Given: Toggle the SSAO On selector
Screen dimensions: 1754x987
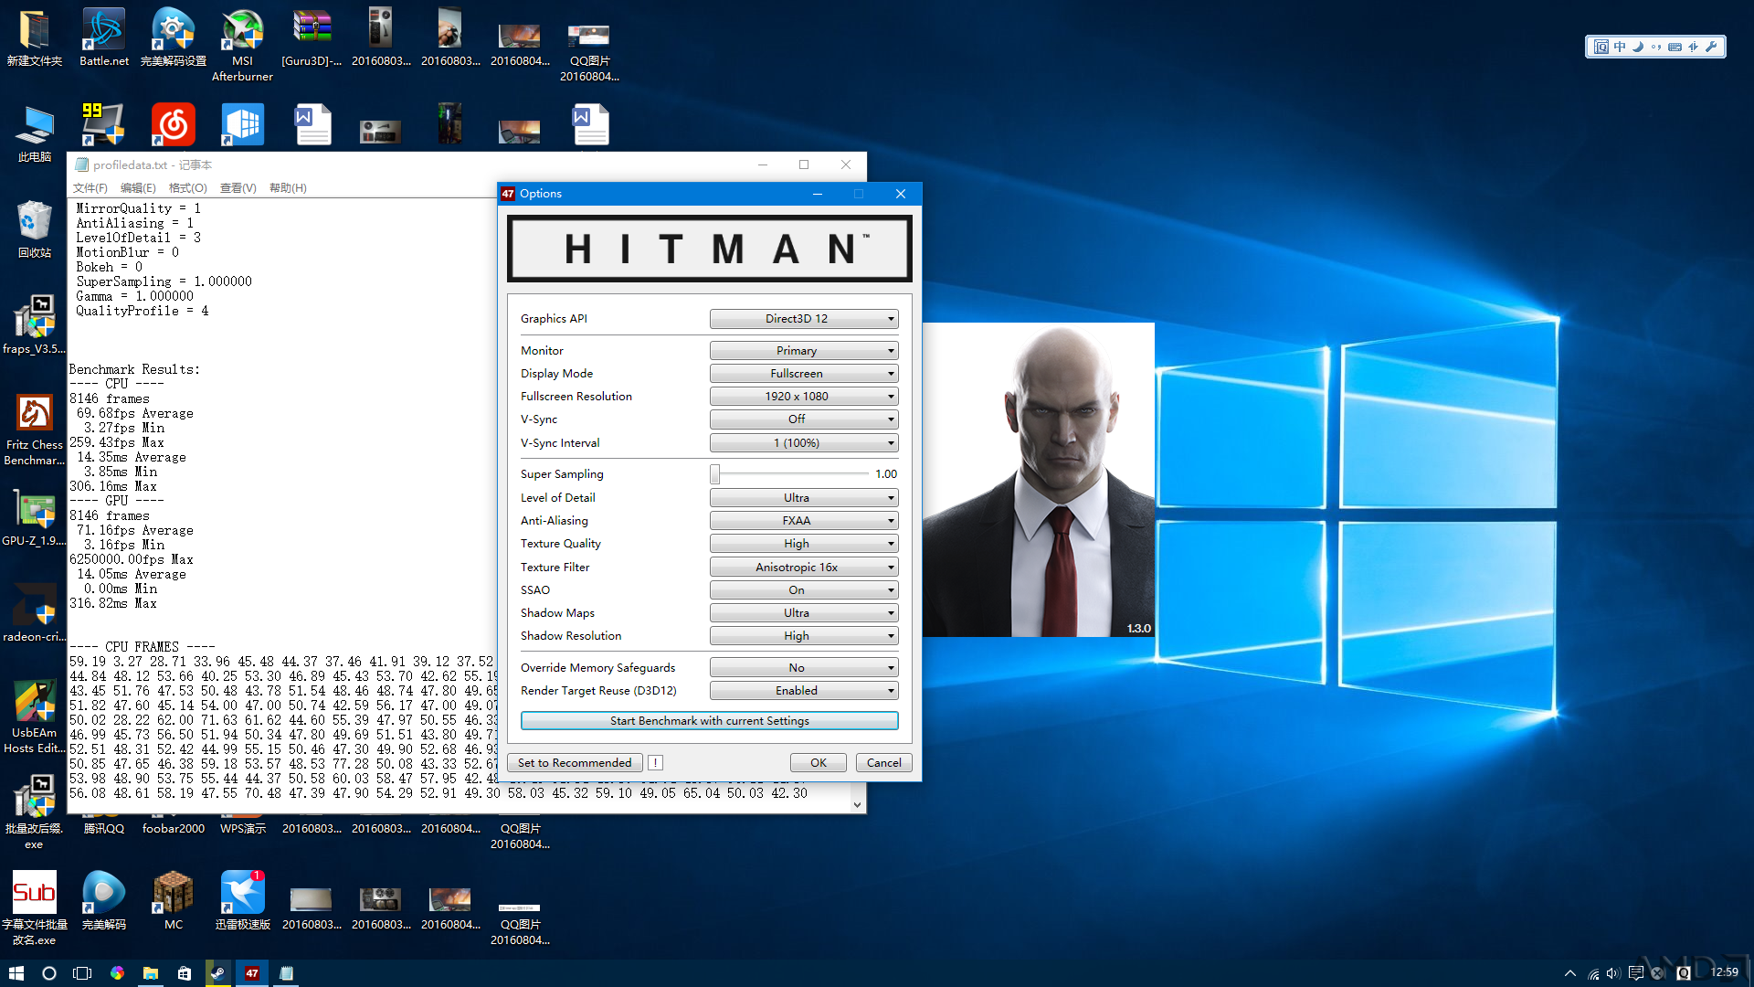Looking at the screenshot, I should [x=804, y=590].
